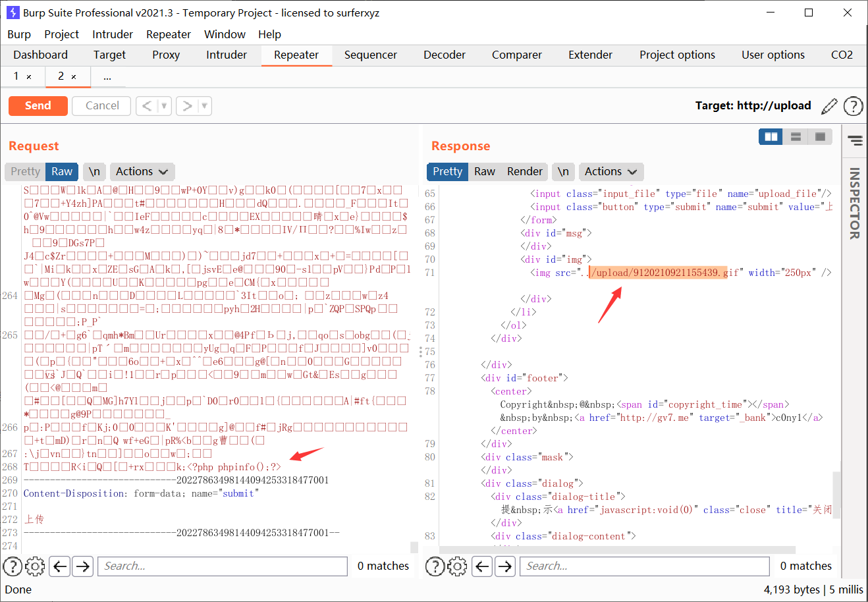Select Response Pretty view
The height and width of the screenshot is (602, 868).
(448, 171)
